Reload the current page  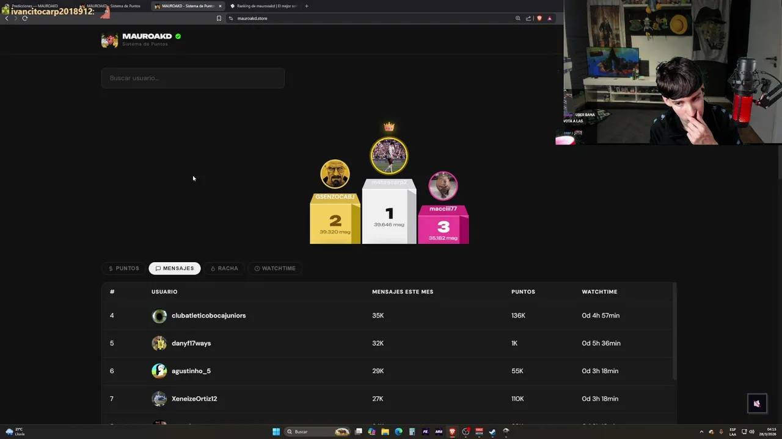coord(25,18)
